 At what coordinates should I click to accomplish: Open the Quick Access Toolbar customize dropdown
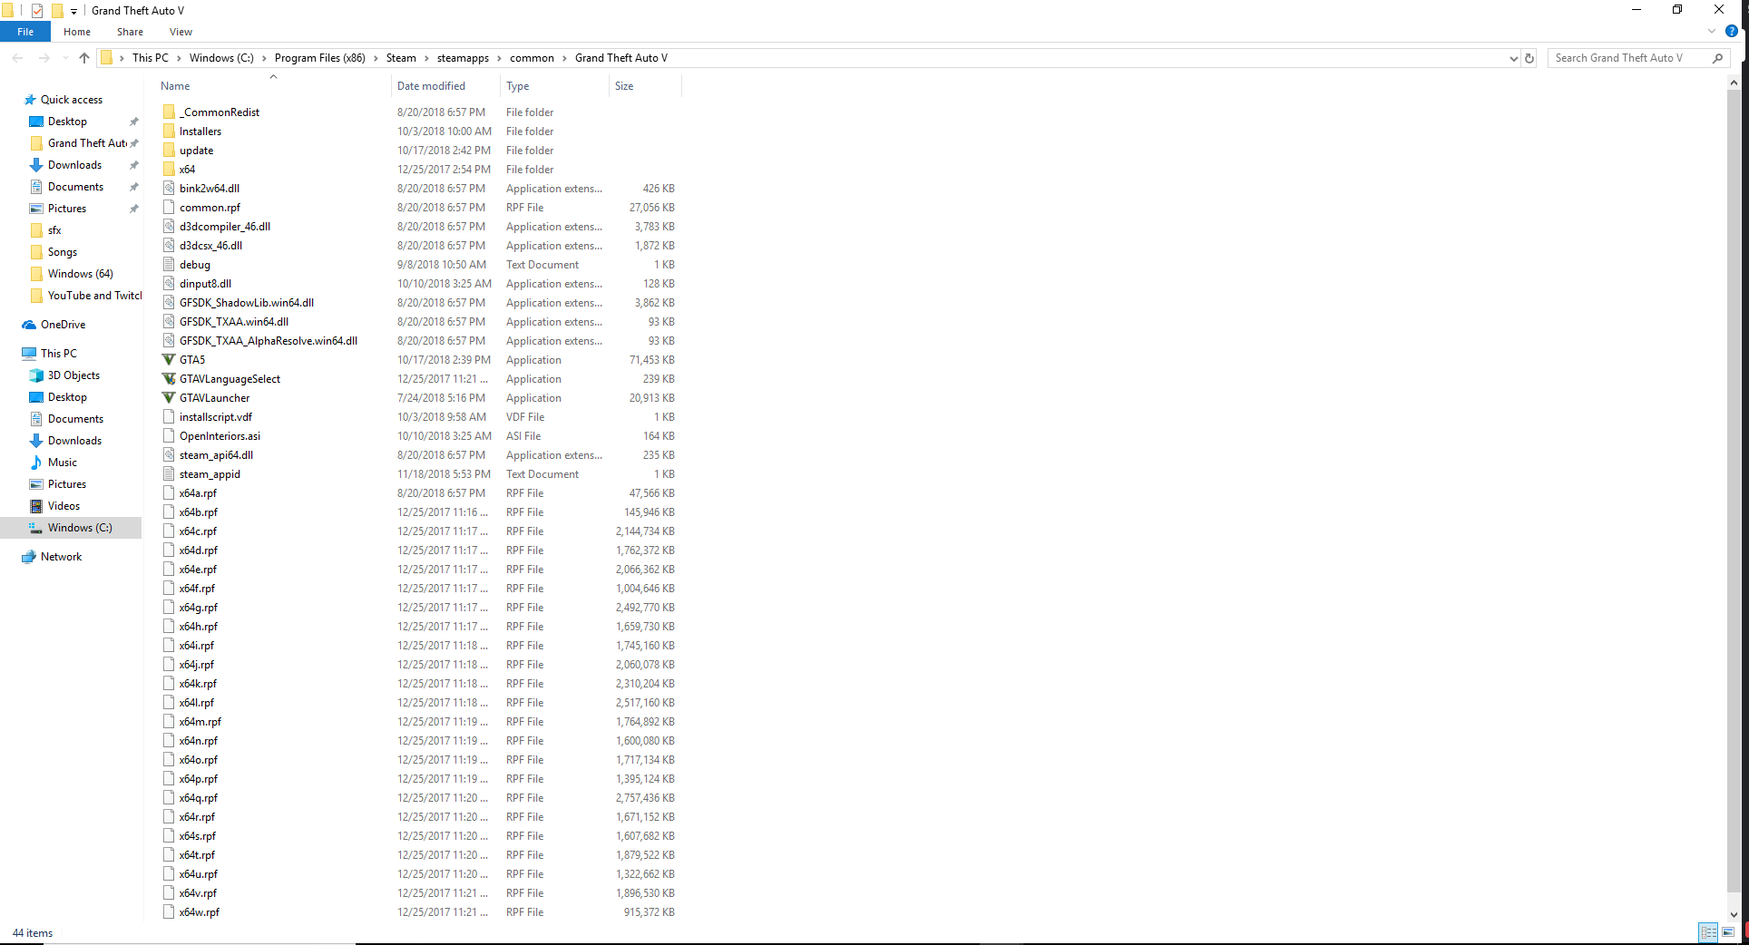[73, 10]
